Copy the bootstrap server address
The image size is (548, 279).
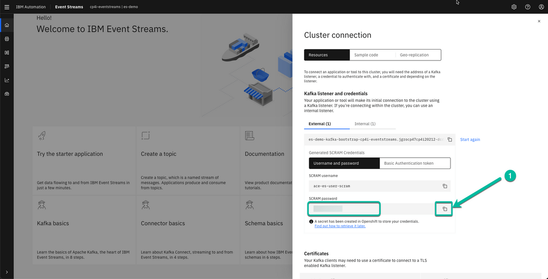pyautogui.click(x=450, y=139)
